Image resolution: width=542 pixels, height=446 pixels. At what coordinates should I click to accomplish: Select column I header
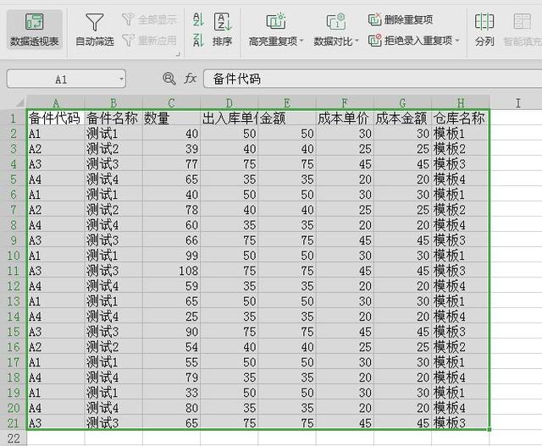pyautogui.click(x=517, y=102)
